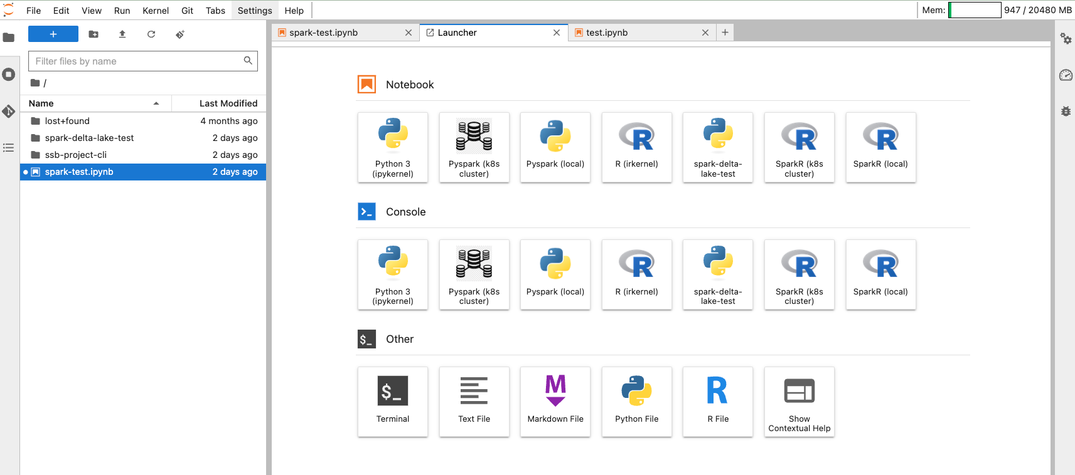The height and width of the screenshot is (475, 1075).
Task: Open the Settings menu
Action: pyautogui.click(x=255, y=11)
